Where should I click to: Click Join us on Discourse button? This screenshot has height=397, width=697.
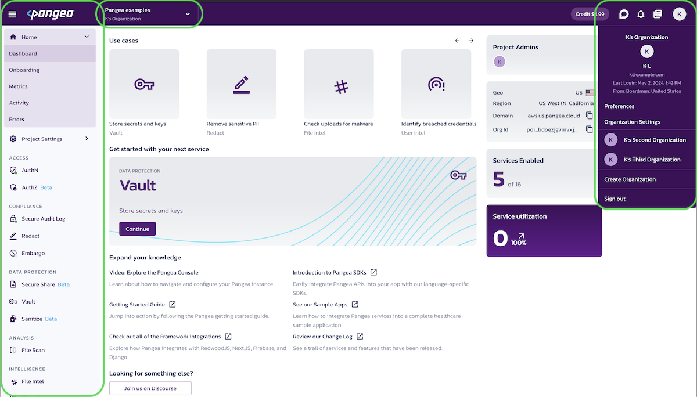(150, 388)
